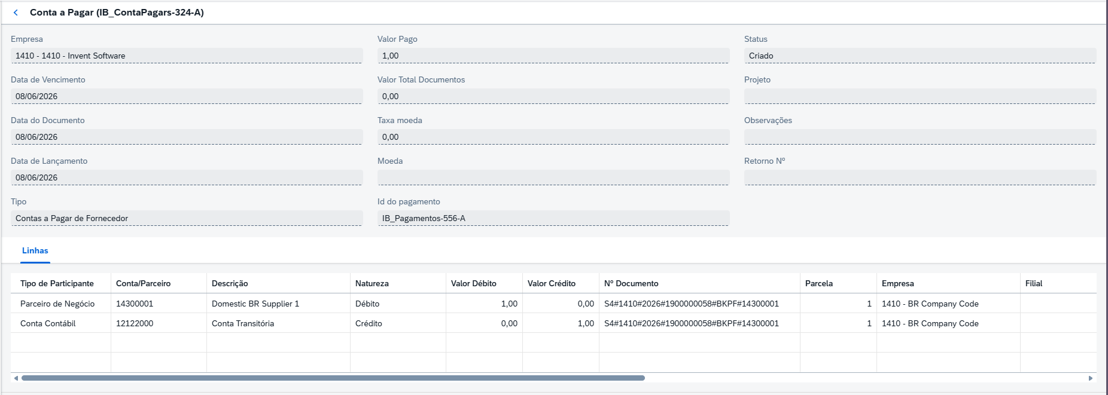Click the horizontal scrollbar thumb under the table
This screenshot has height=395, width=1108.
tap(333, 378)
